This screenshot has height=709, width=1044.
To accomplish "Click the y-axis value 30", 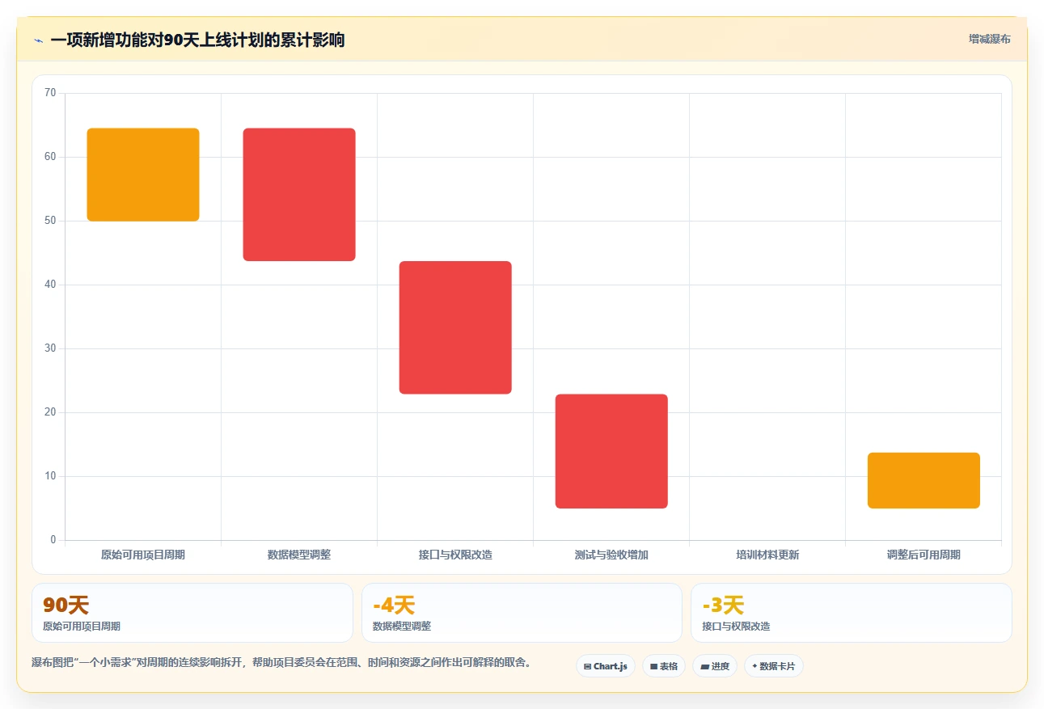I will click(50, 348).
